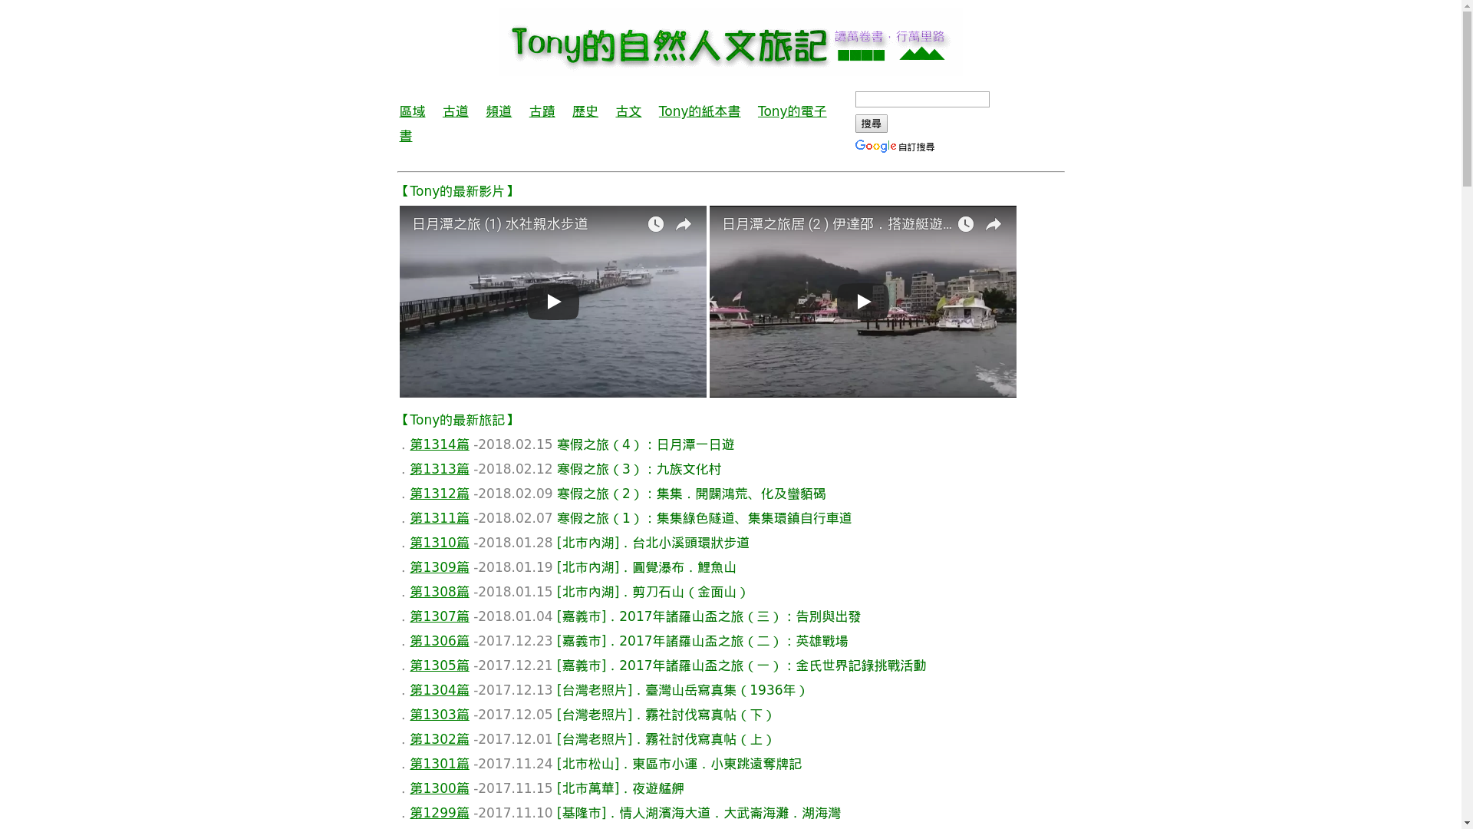Open the 頻道 navigation link
The width and height of the screenshot is (1473, 829).
coord(499,112)
